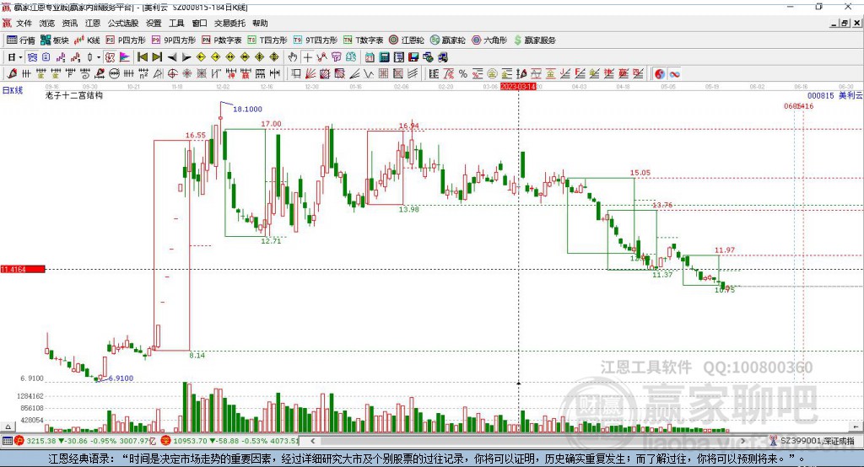Open the 9T四方形 tool
Screen dimensions: 864x467
click(x=316, y=40)
